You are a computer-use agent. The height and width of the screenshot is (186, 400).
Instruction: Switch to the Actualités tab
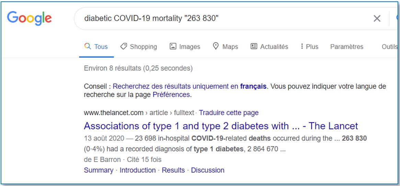pos(269,47)
